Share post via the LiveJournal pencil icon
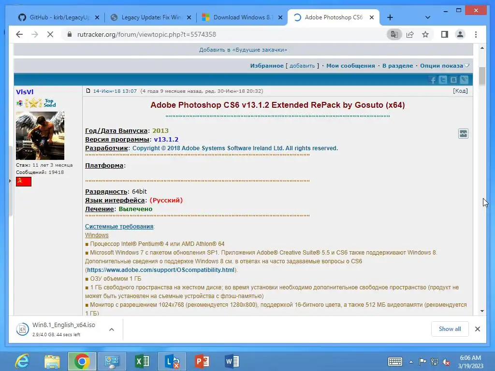This screenshot has height=371, width=495. click(464, 80)
